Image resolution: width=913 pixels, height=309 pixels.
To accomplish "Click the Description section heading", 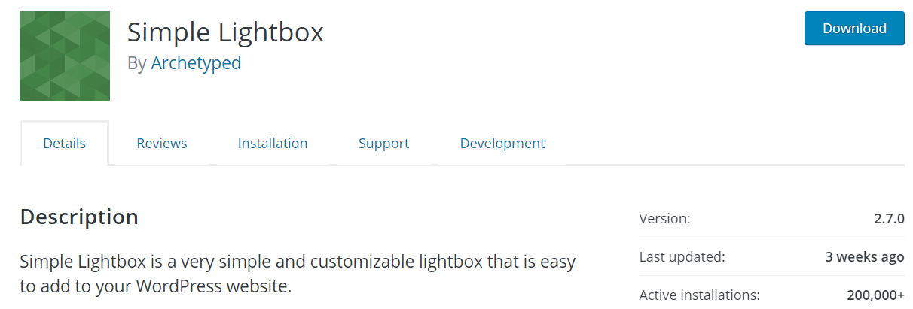I will pyautogui.click(x=79, y=217).
